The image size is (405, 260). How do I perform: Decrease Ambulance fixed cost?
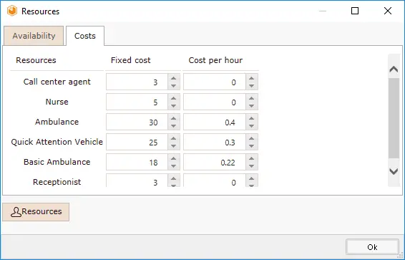pyautogui.click(x=174, y=126)
